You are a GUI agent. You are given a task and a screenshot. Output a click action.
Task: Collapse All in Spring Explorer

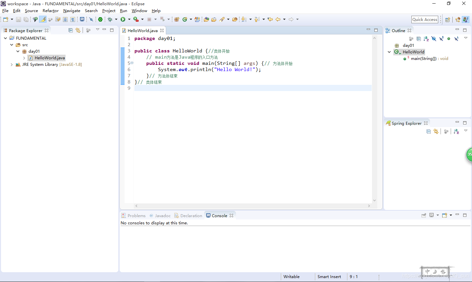pos(428,131)
